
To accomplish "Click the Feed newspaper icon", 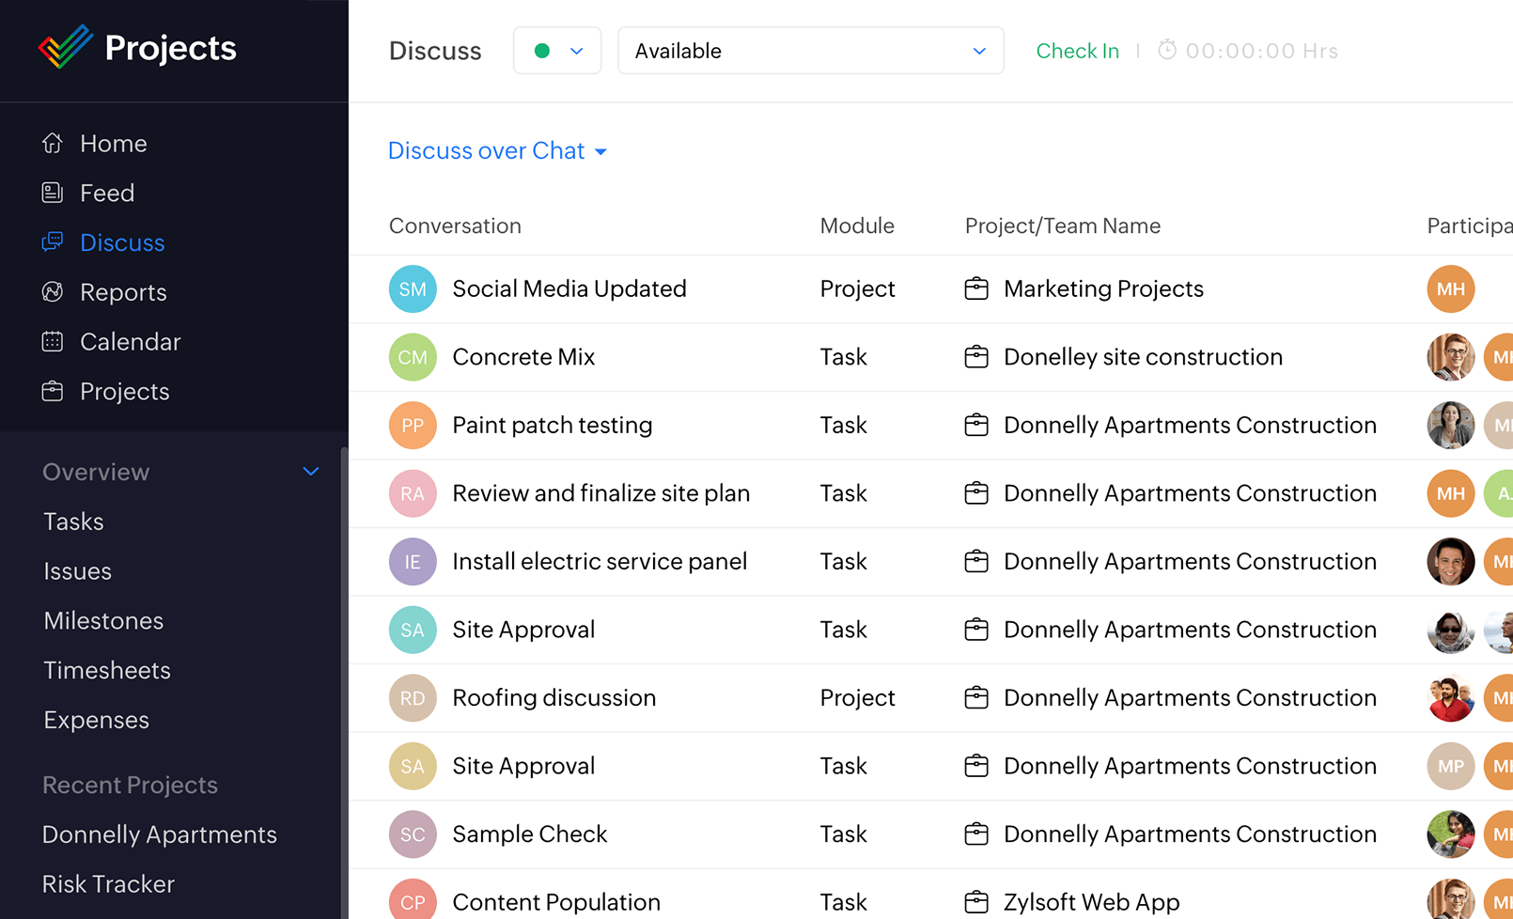I will pos(53,193).
